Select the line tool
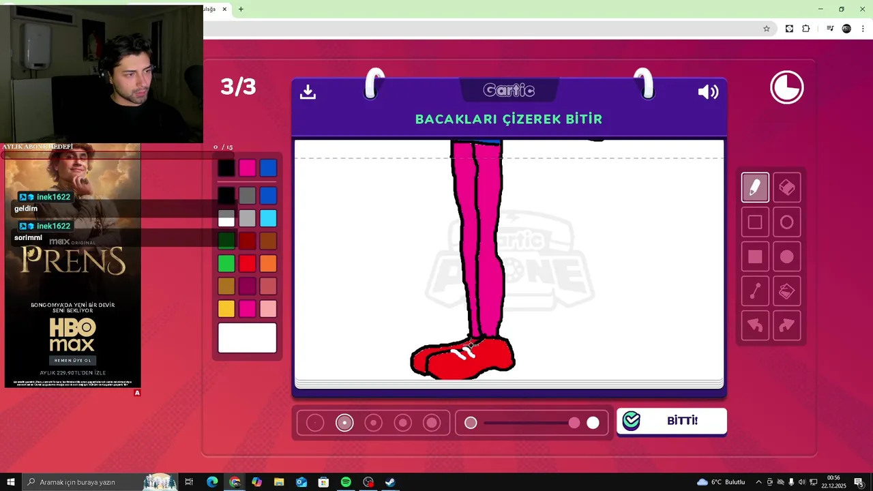The image size is (873, 491). 755,291
